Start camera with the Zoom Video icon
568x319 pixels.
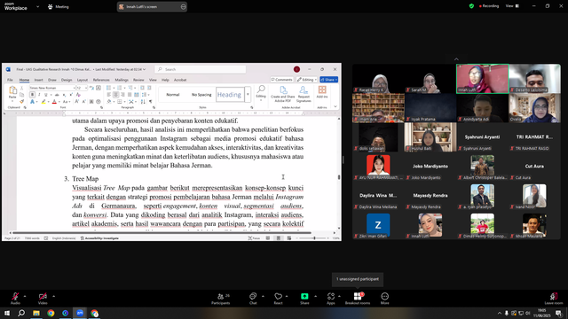[x=43, y=296]
